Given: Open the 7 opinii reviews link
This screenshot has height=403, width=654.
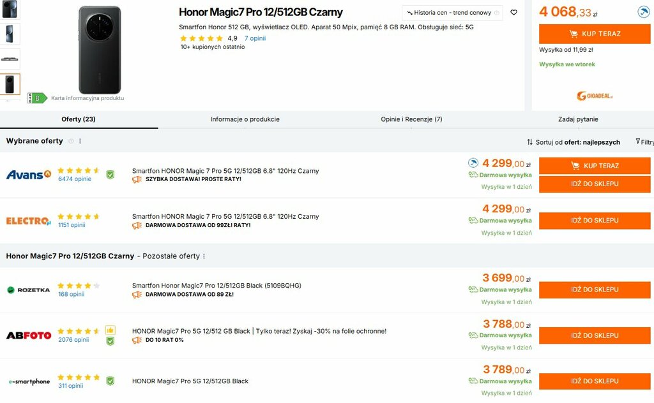Looking at the screenshot, I should (255, 38).
